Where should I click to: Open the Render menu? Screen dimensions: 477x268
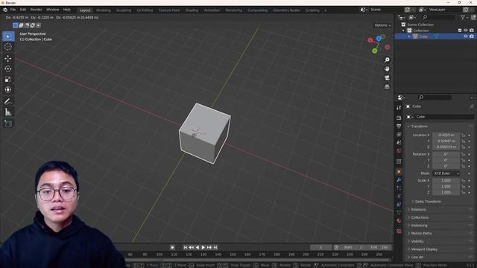(36, 10)
